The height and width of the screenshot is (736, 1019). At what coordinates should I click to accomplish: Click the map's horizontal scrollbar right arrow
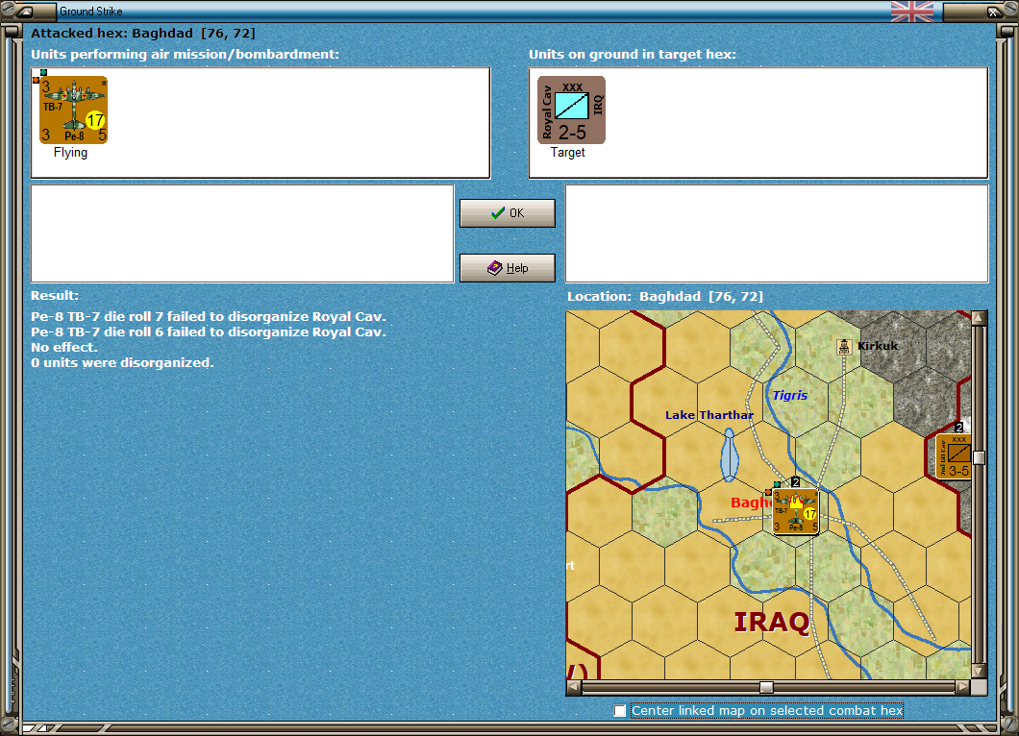(963, 687)
